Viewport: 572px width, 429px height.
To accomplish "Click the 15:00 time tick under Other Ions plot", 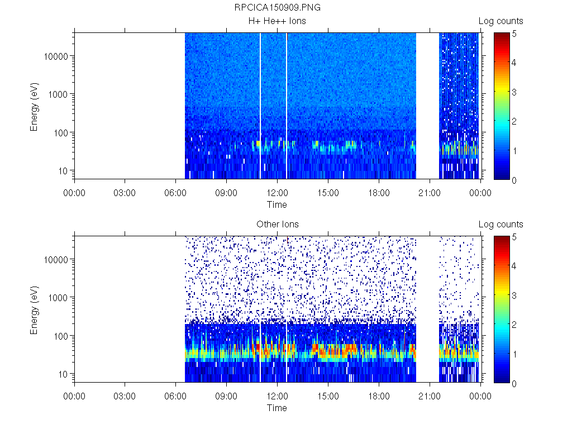I will 328,396.
